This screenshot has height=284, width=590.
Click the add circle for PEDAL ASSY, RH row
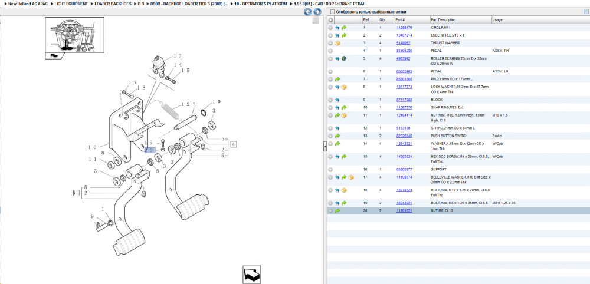coord(330,51)
